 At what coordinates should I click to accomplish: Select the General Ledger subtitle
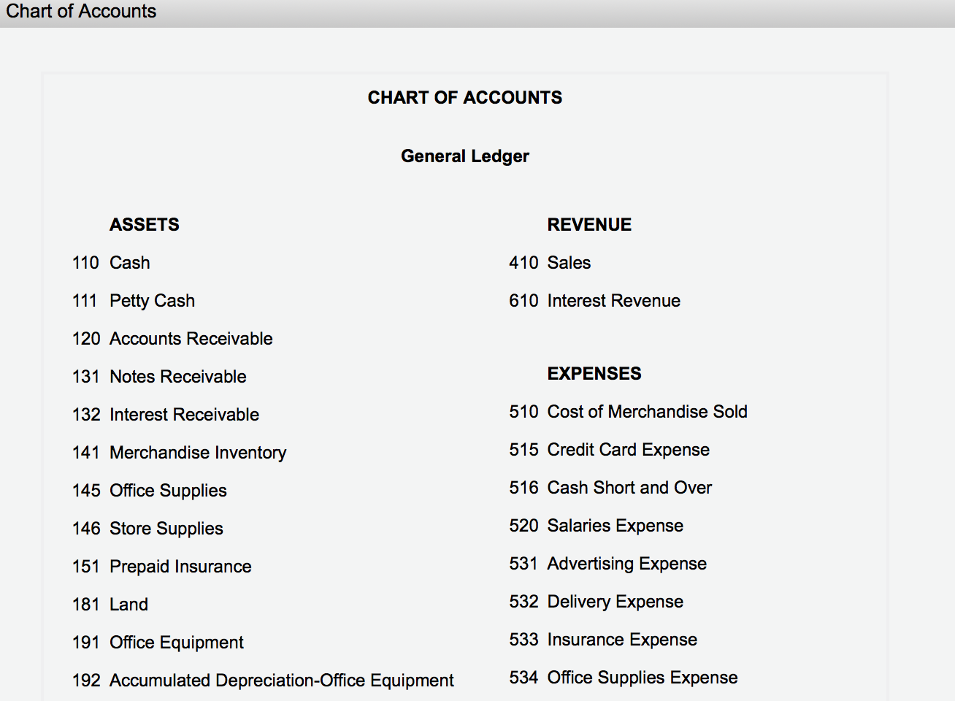(464, 156)
